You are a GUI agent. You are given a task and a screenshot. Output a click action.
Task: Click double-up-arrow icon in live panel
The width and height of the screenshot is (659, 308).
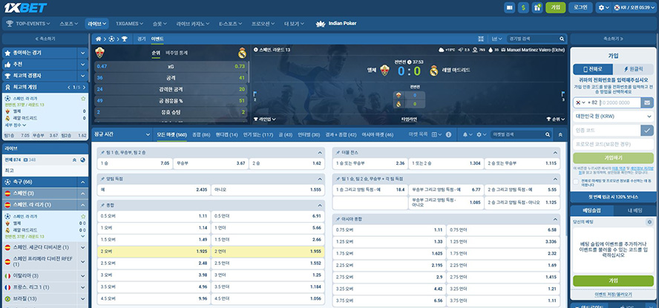pyautogui.click(x=74, y=160)
